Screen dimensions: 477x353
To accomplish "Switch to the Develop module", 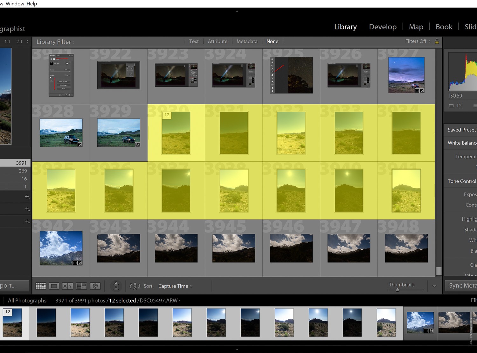I will click(x=383, y=27).
